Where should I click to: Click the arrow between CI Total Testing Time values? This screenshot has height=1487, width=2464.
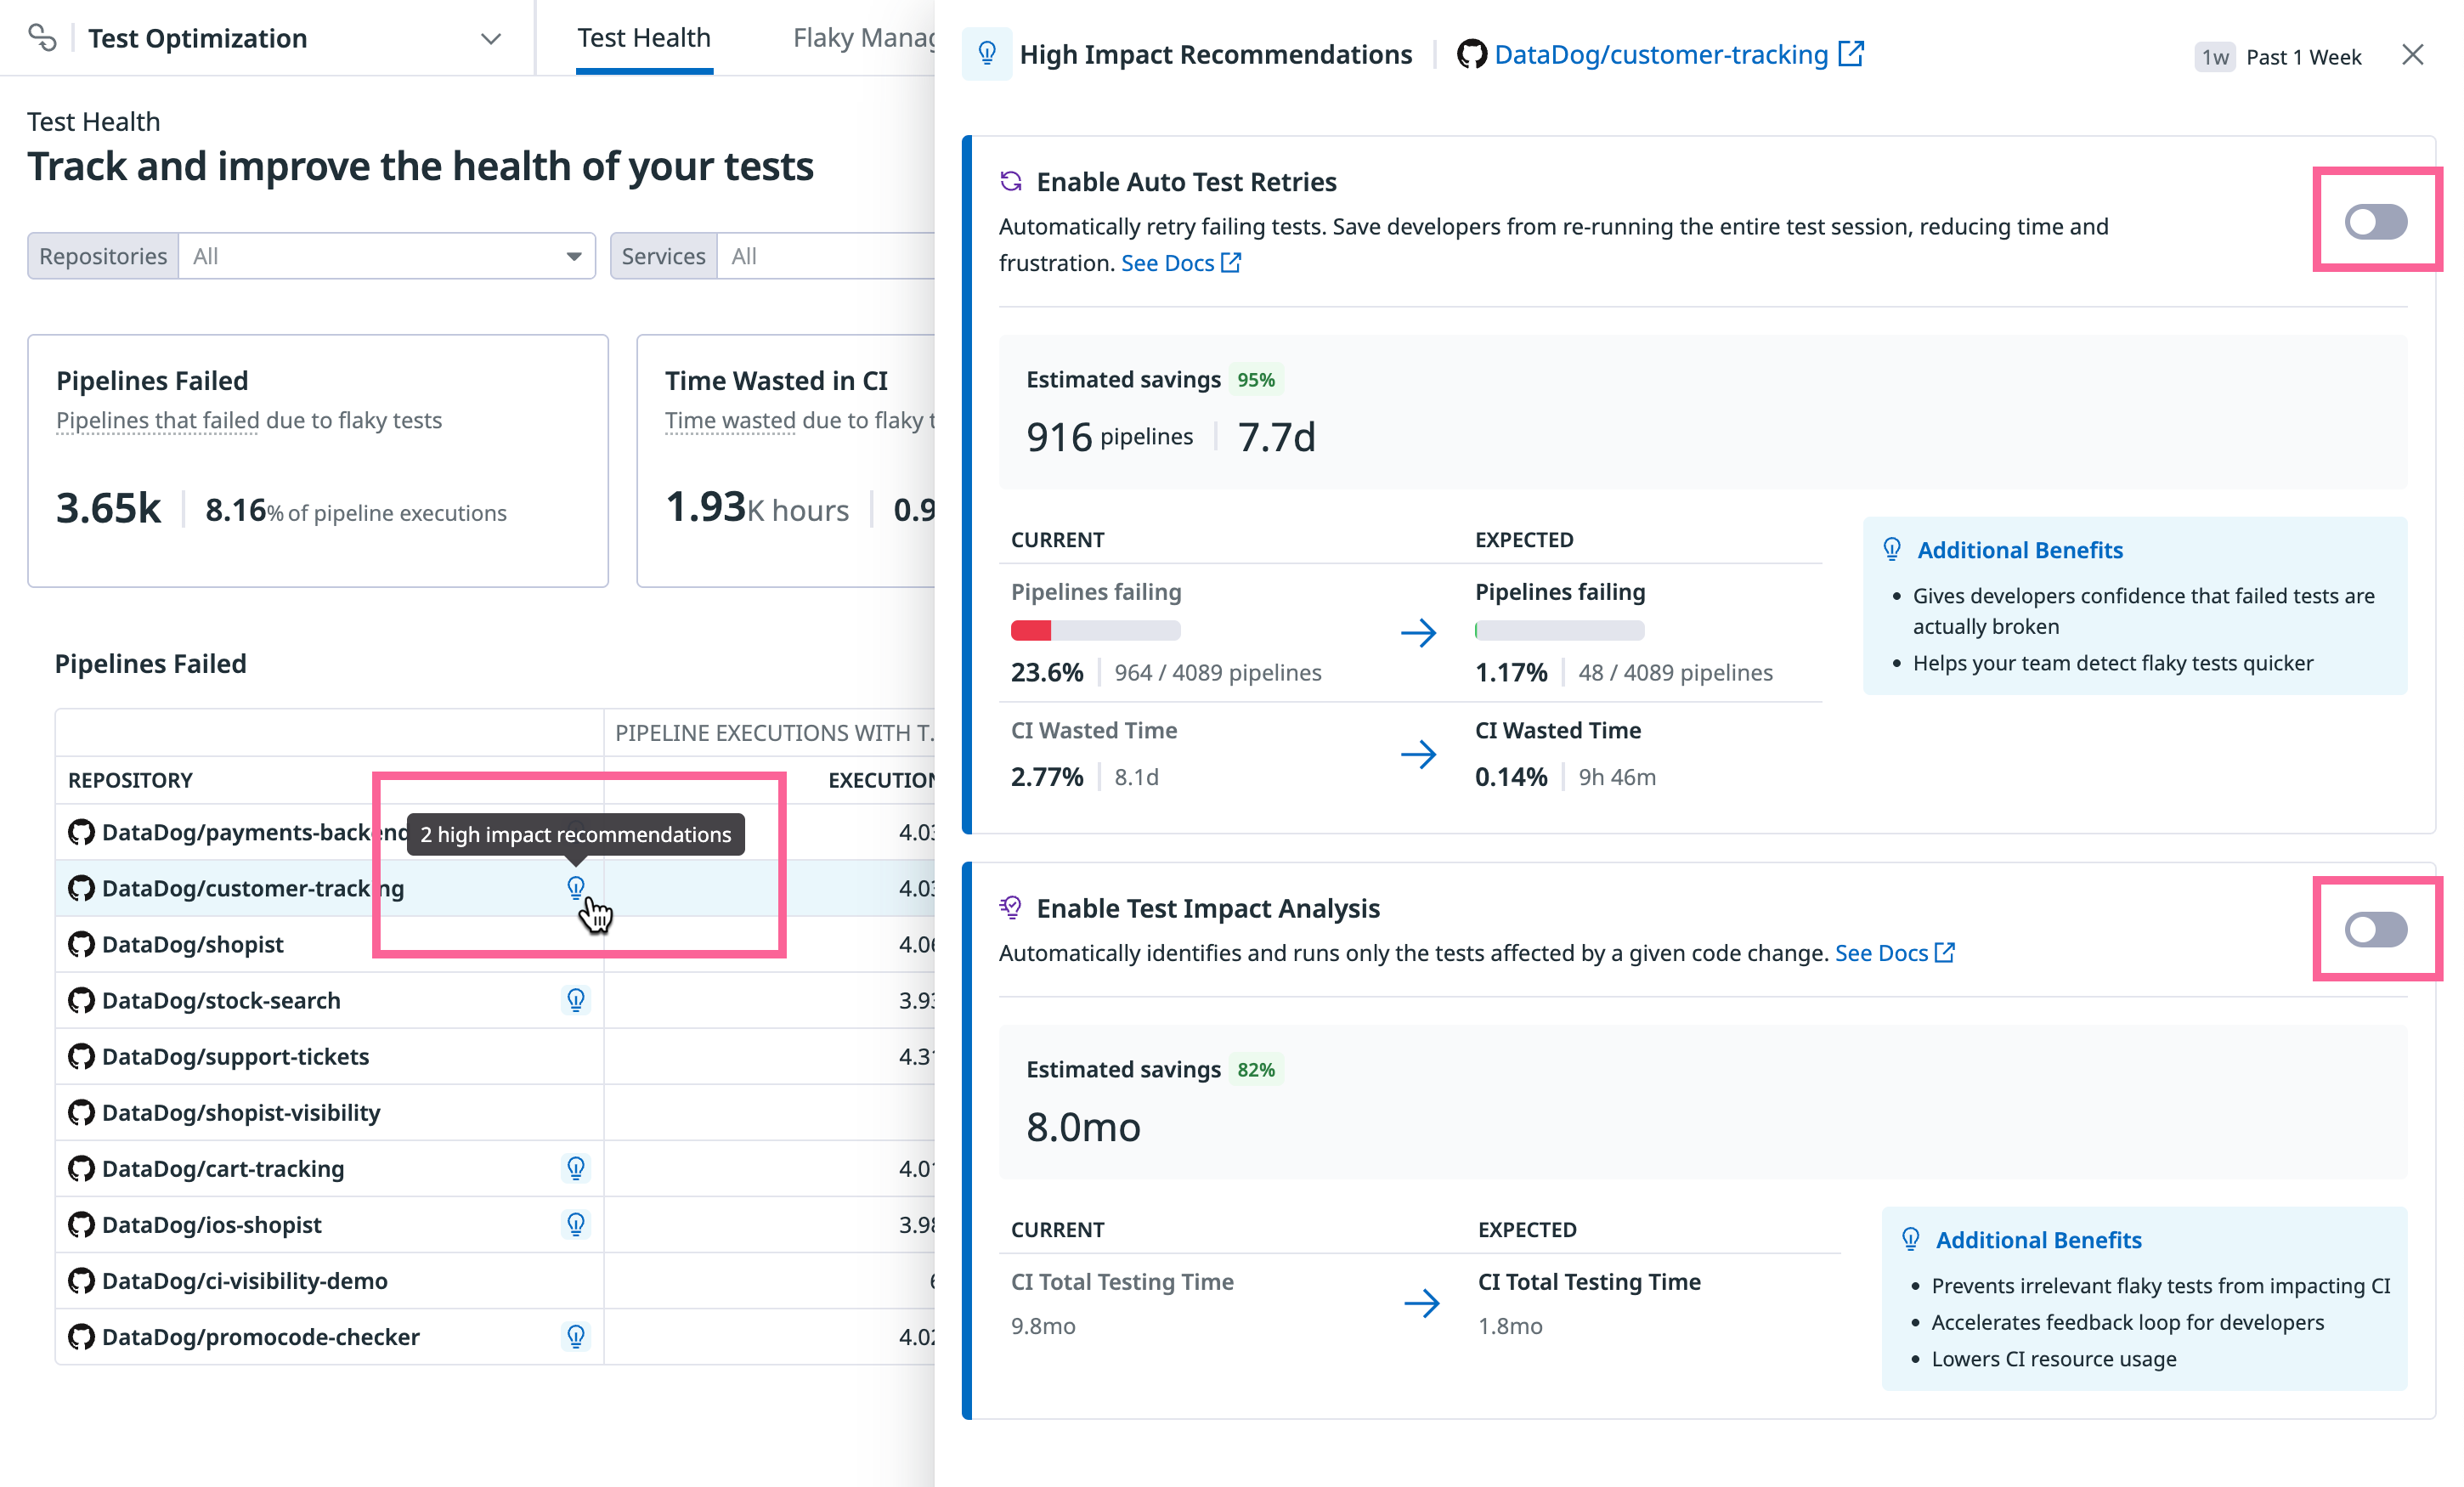click(x=1422, y=1303)
